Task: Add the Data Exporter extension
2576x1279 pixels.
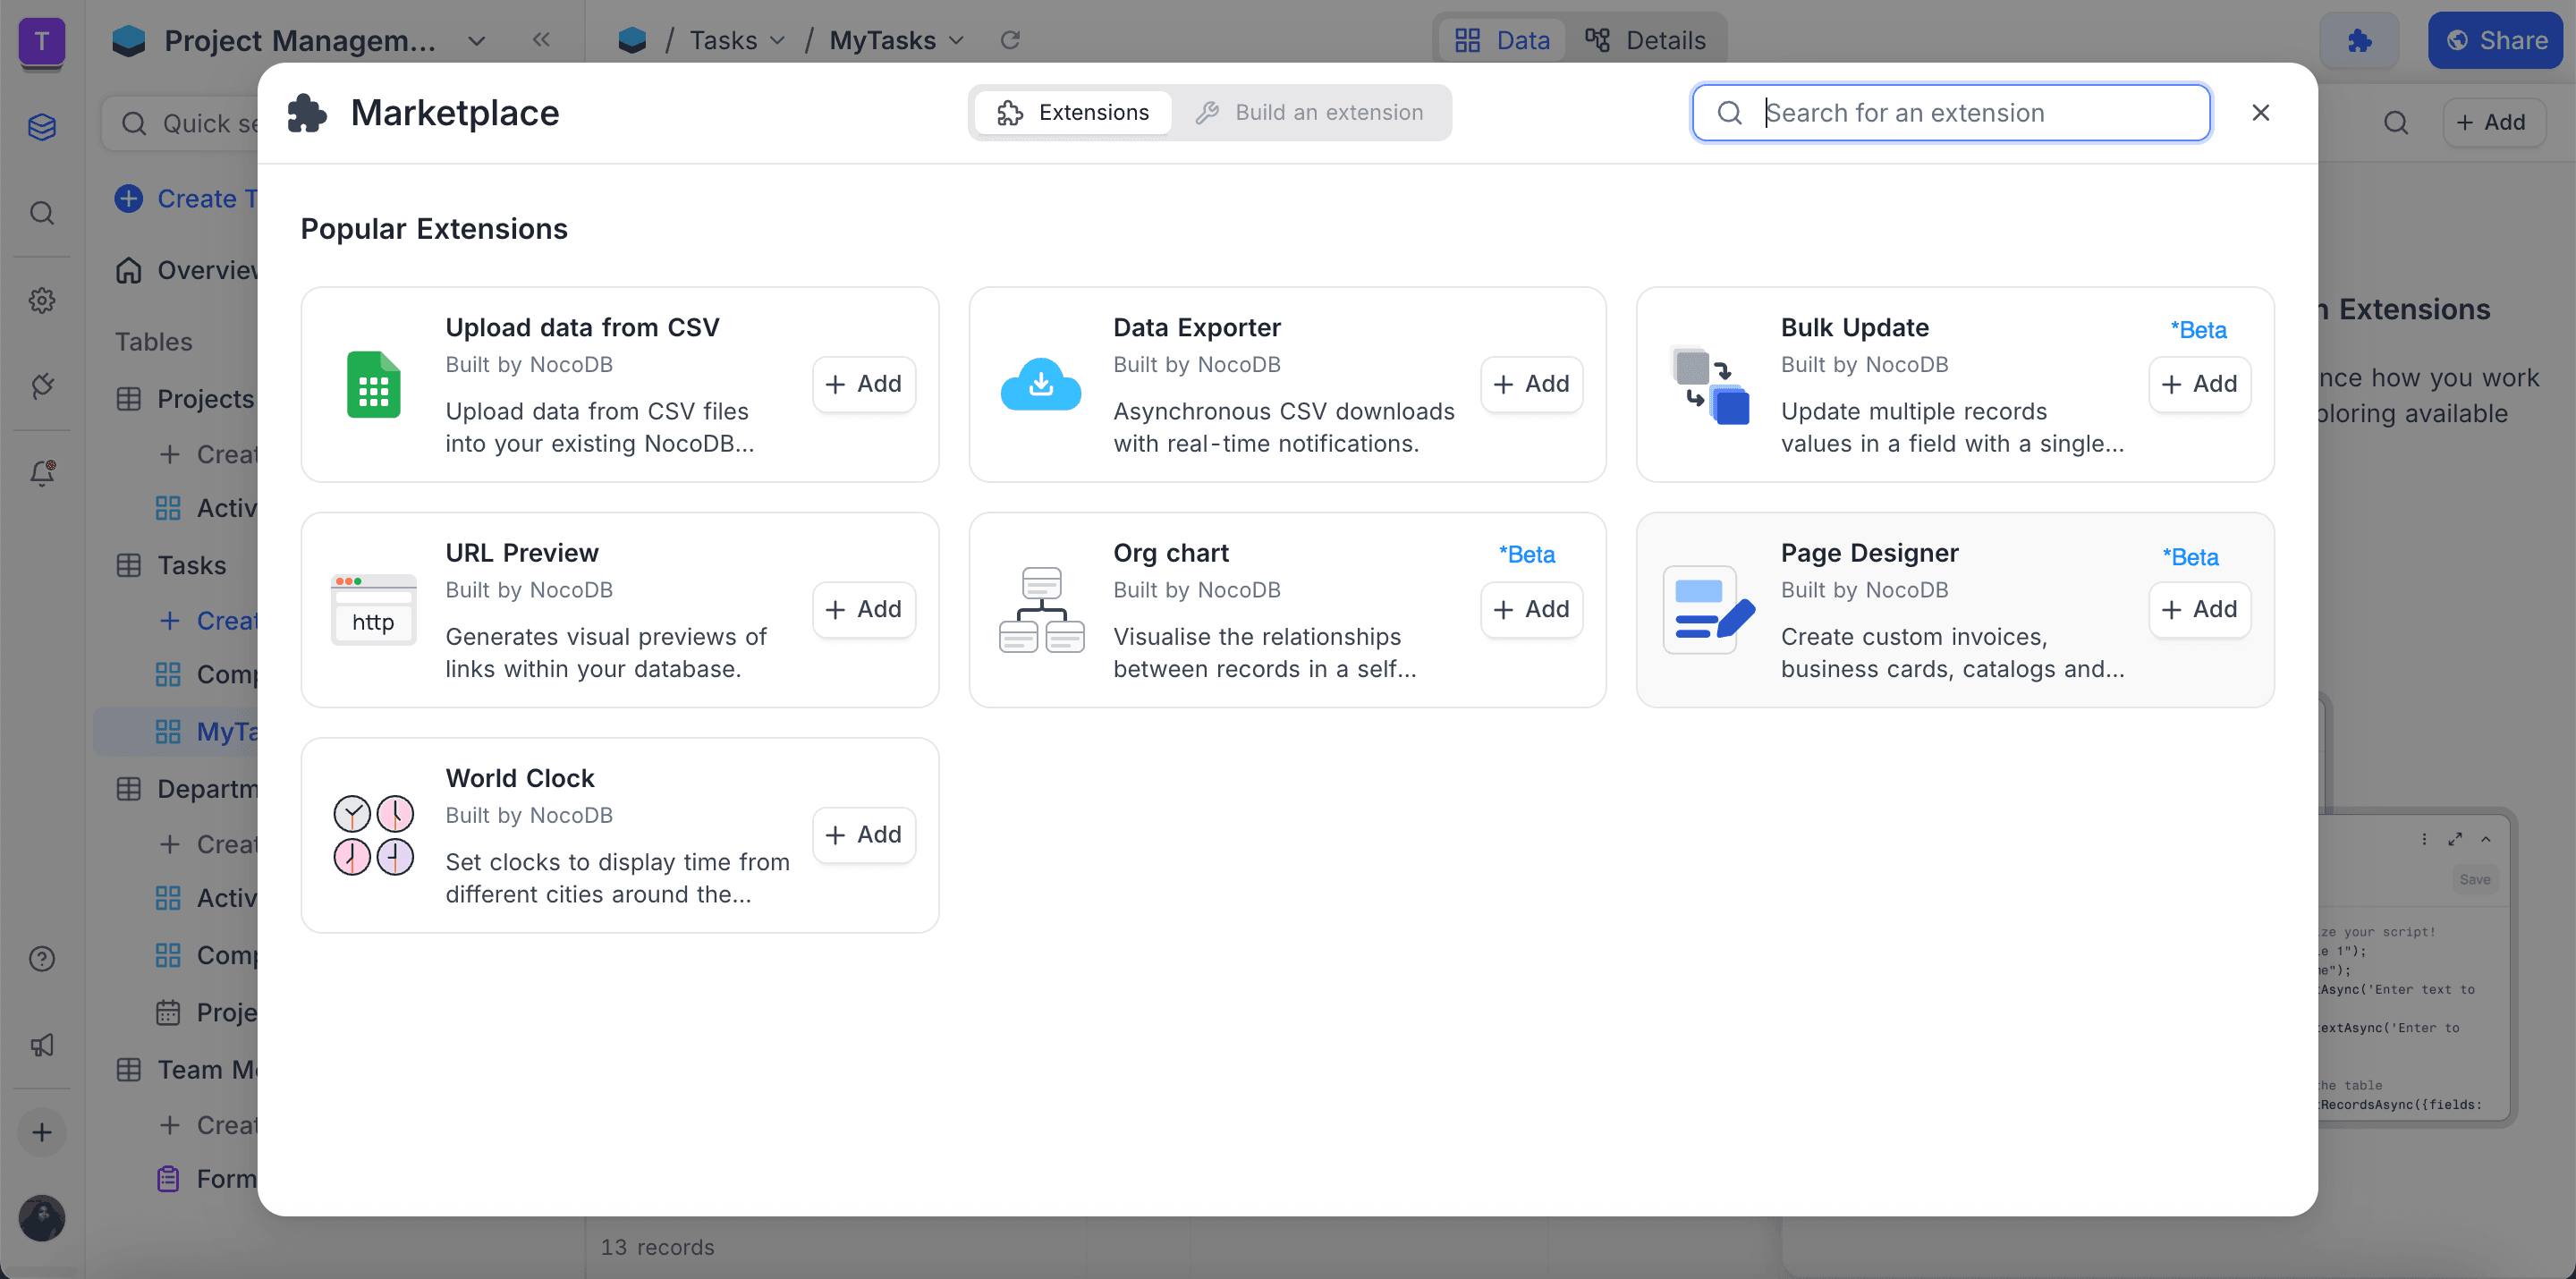Action: tap(1531, 384)
